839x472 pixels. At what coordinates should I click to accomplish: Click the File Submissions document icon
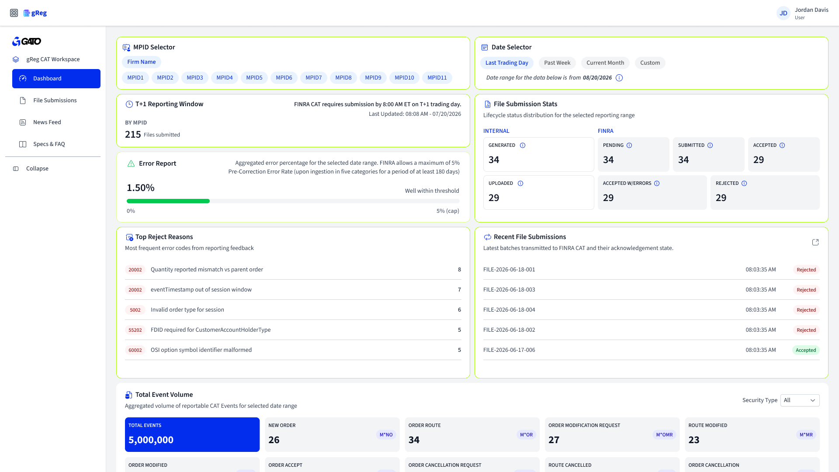coord(23,101)
